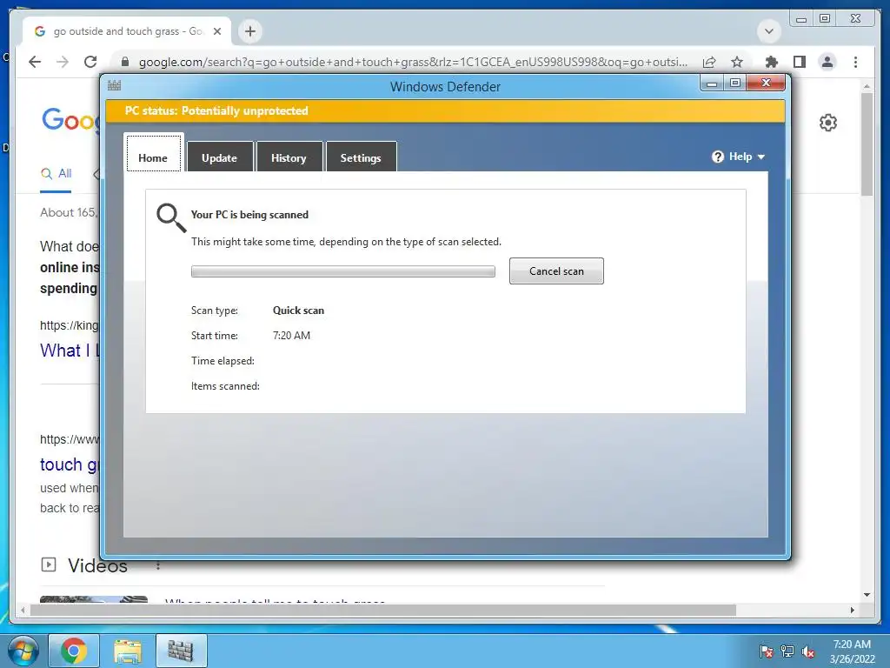Click the Help question mark icon
This screenshot has width=890, height=668.
click(717, 157)
